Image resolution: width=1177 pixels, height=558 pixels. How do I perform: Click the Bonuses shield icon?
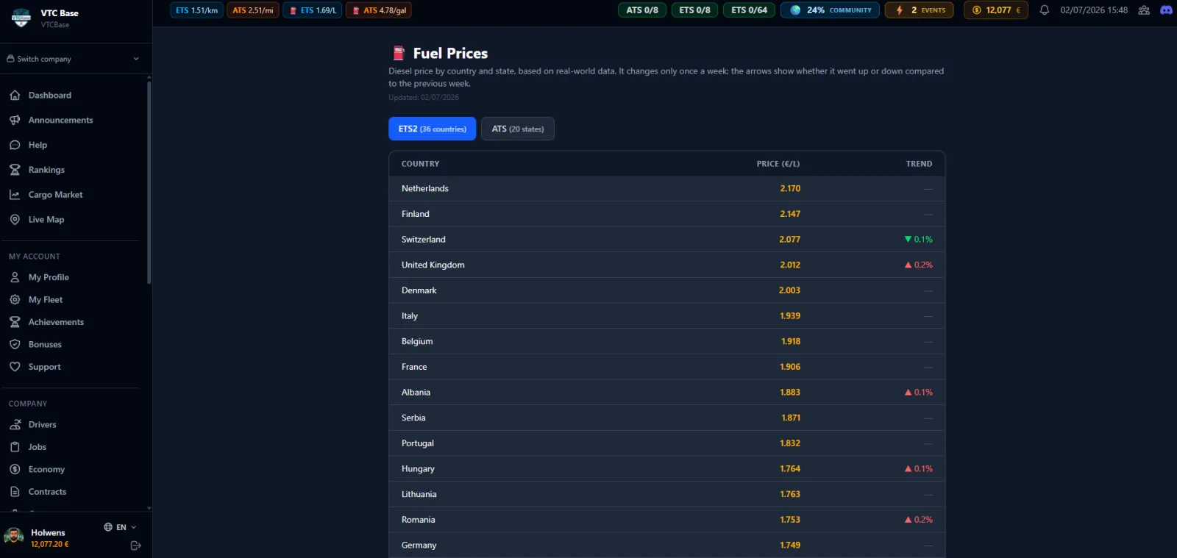tap(15, 345)
